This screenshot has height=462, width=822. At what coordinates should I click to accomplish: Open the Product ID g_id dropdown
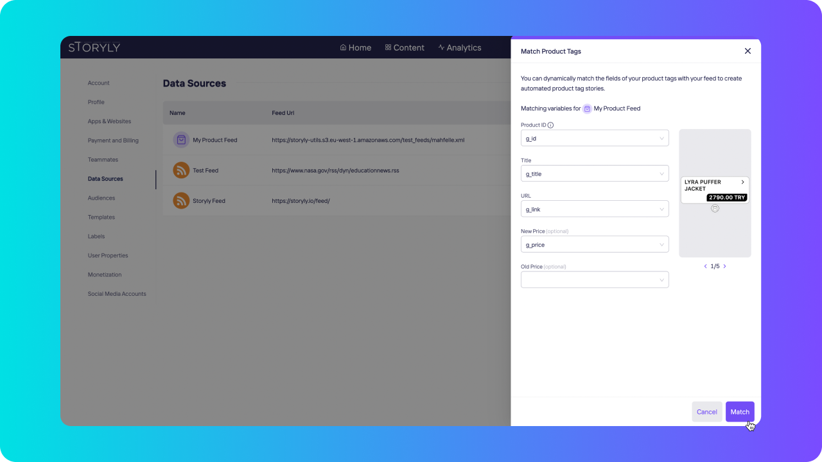pos(595,138)
